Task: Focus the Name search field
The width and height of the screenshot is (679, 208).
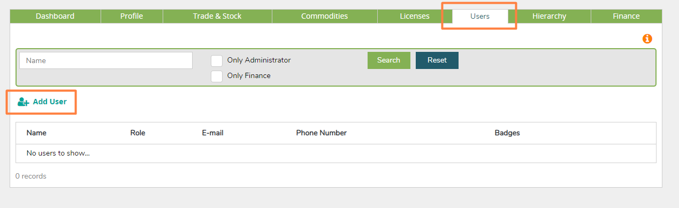Action: 106,60
